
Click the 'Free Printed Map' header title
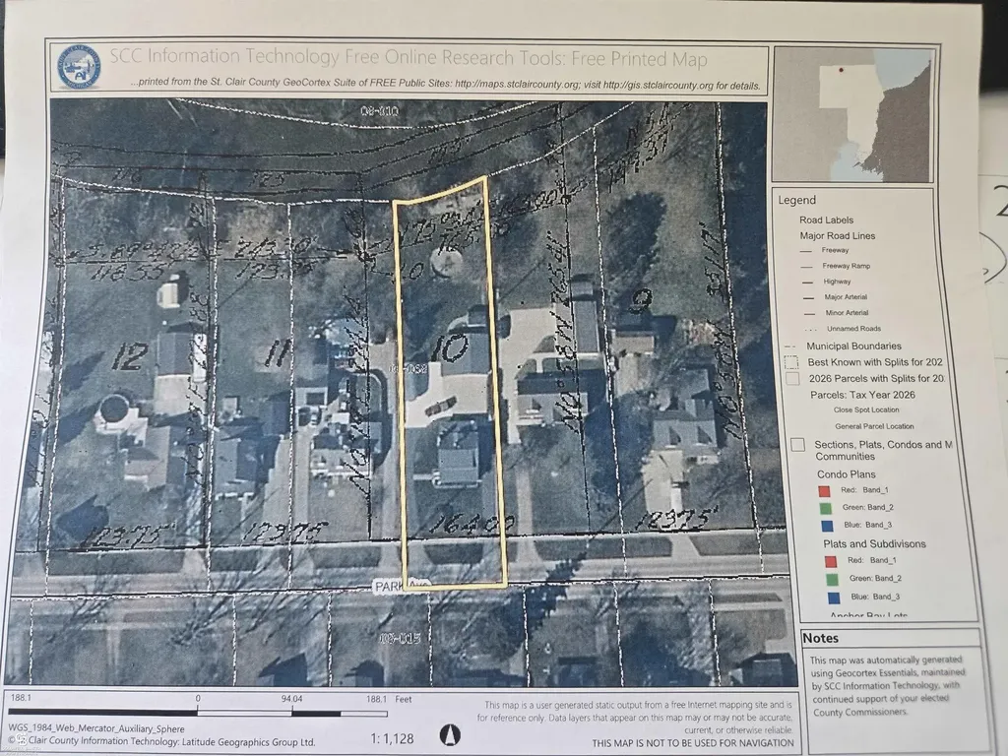tap(640, 59)
